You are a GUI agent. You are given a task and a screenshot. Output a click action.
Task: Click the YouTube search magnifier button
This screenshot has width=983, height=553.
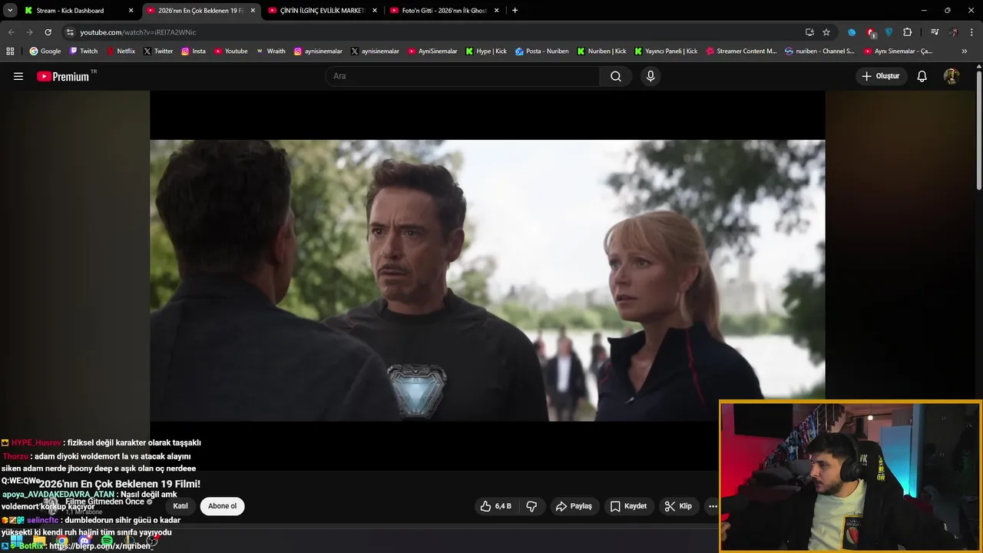(x=616, y=76)
